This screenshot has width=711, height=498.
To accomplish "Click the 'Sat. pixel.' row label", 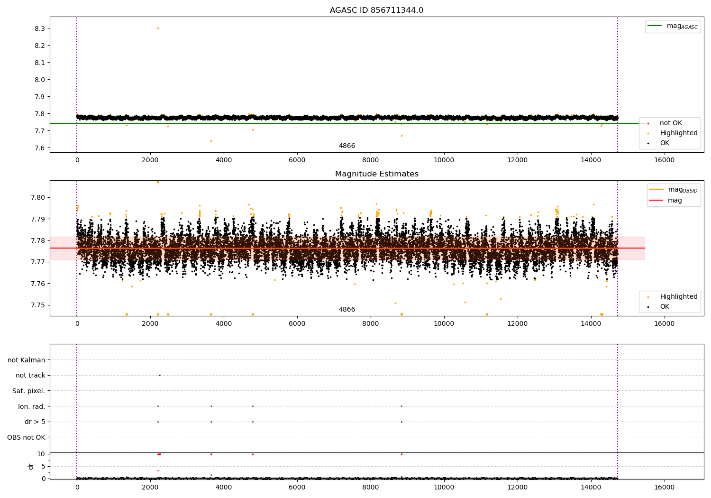I will pos(29,391).
